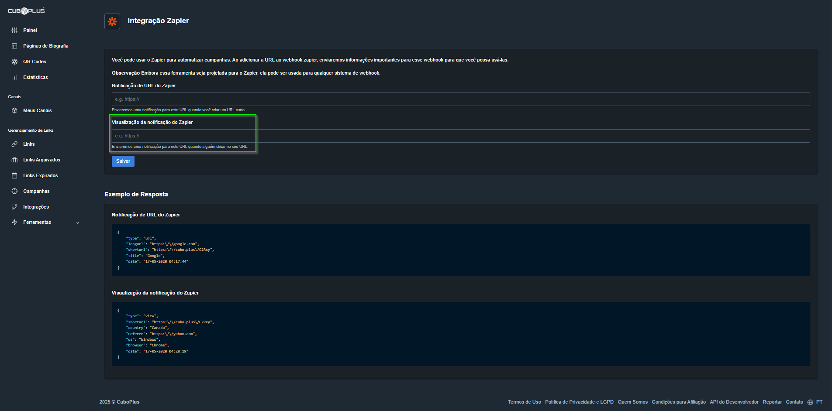832x411 pixels.
Task: Go to Páginas de Biografia
Action: click(46, 46)
